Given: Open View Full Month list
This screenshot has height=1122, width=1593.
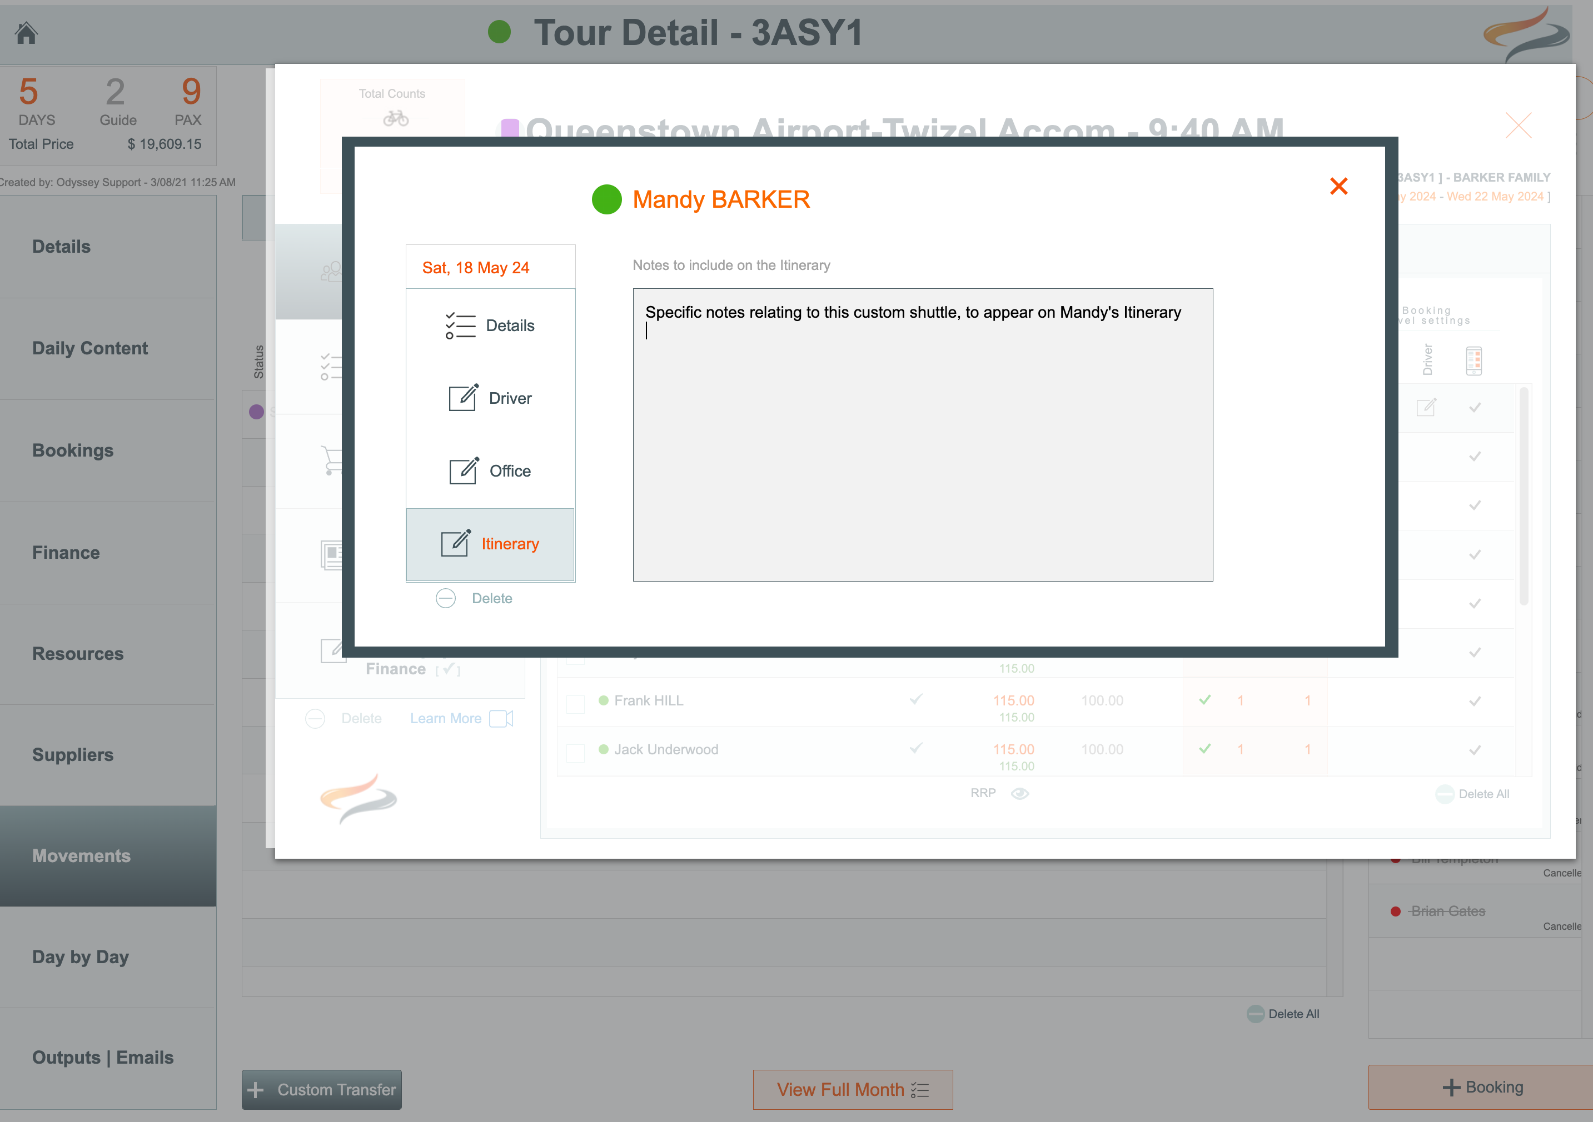Looking at the screenshot, I should 852,1089.
